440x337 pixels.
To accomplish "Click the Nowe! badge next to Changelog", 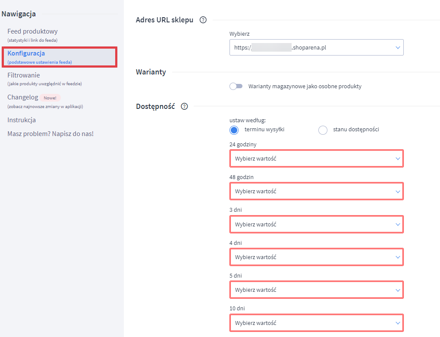I will [50, 98].
